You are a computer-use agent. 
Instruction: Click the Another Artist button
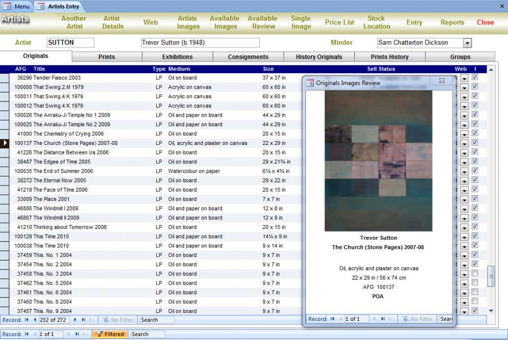click(x=74, y=23)
